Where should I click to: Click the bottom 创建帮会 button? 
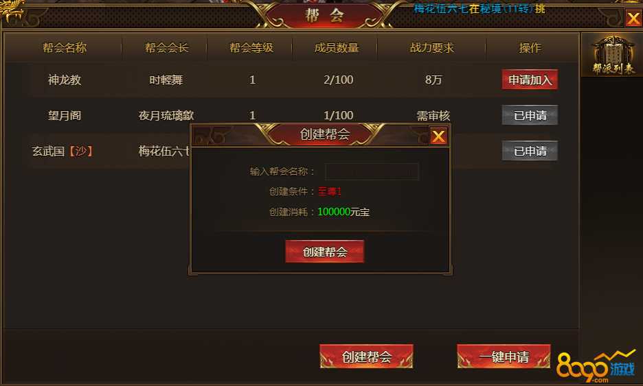[366, 357]
